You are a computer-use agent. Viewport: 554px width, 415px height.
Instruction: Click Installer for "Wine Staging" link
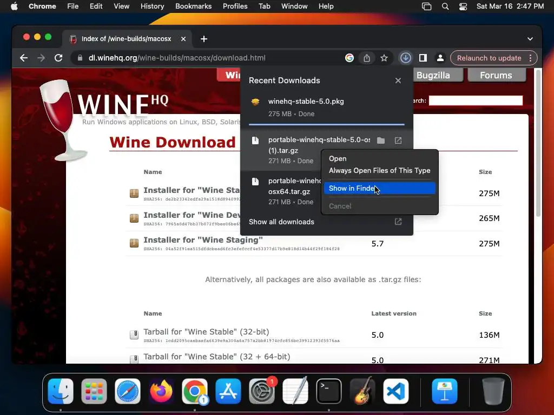[x=203, y=240]
